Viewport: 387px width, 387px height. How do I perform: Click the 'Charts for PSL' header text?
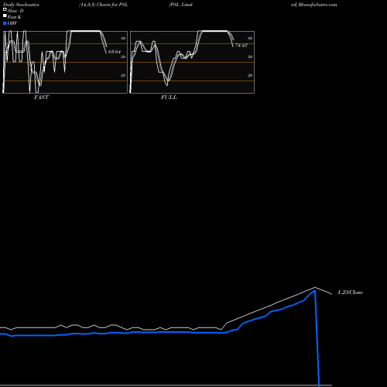point(112,5)
